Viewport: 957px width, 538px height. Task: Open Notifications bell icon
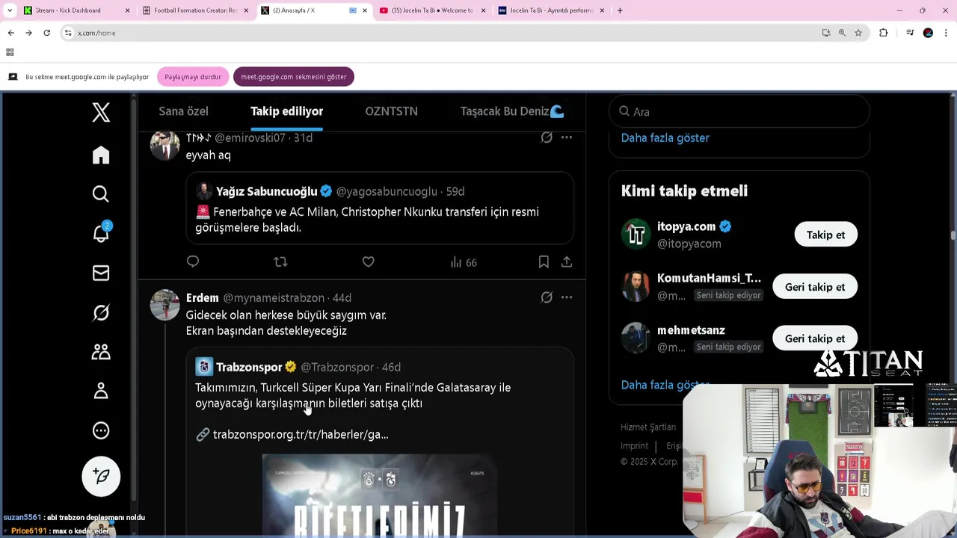click(x=101, y=233)
